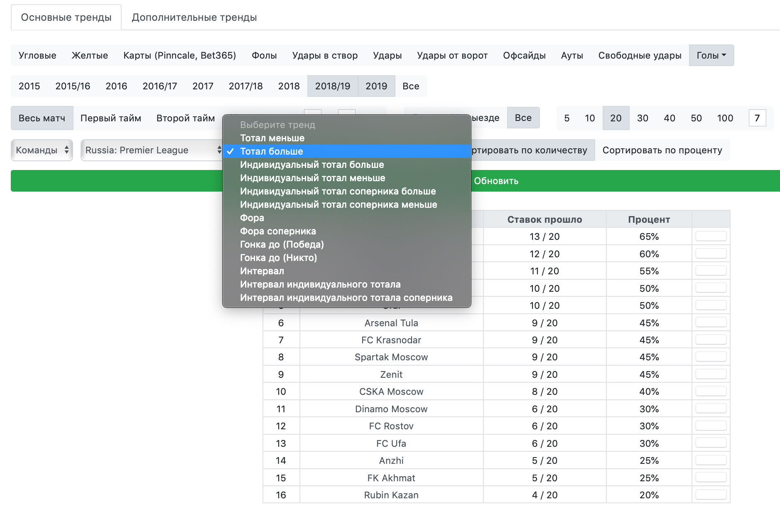780x512 pixels.
Task: Choose Тотал меньше trend option
Action: point(347,138)
